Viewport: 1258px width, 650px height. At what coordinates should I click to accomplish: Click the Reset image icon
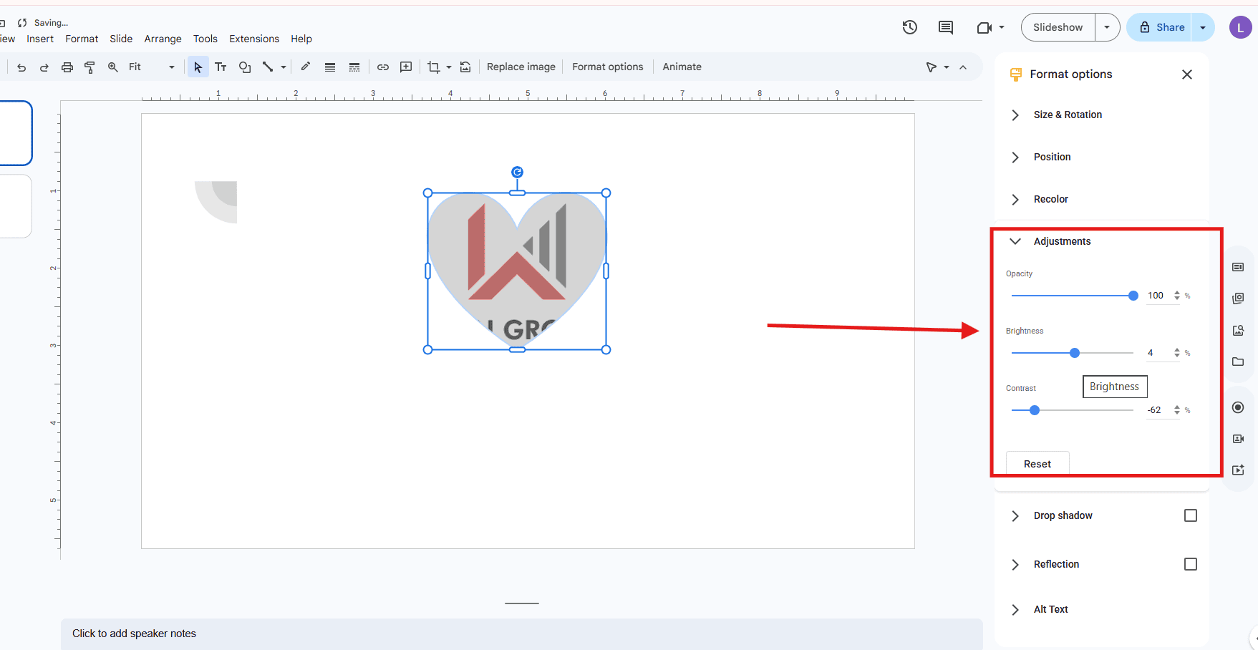(465, 67)
